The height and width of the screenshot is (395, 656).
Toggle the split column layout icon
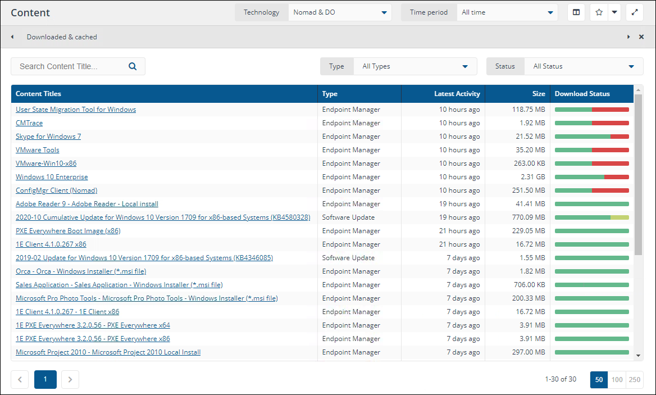click(x=576, y=12)
